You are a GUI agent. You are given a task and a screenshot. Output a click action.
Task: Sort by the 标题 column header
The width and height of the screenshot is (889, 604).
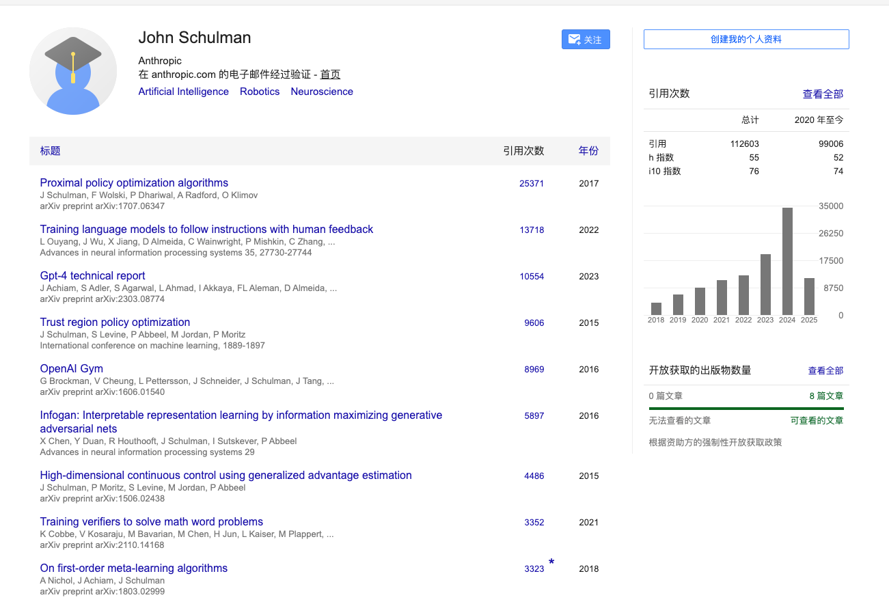[x=51, y=151]
